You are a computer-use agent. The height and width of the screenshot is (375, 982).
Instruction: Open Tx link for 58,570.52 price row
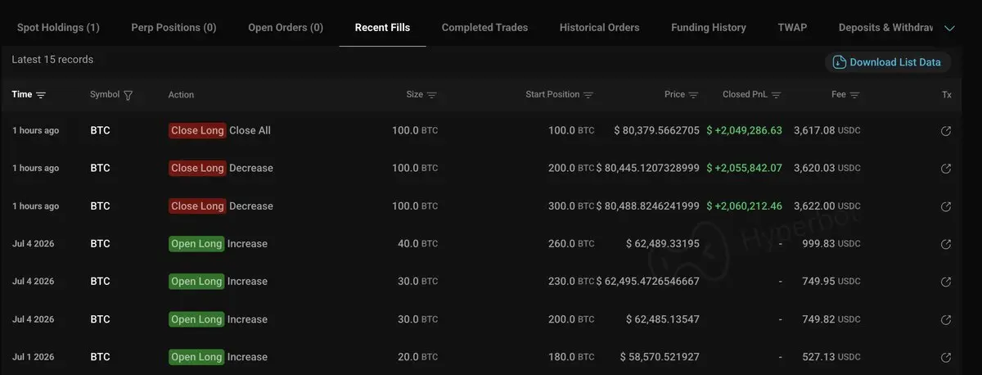pos(946,357)
